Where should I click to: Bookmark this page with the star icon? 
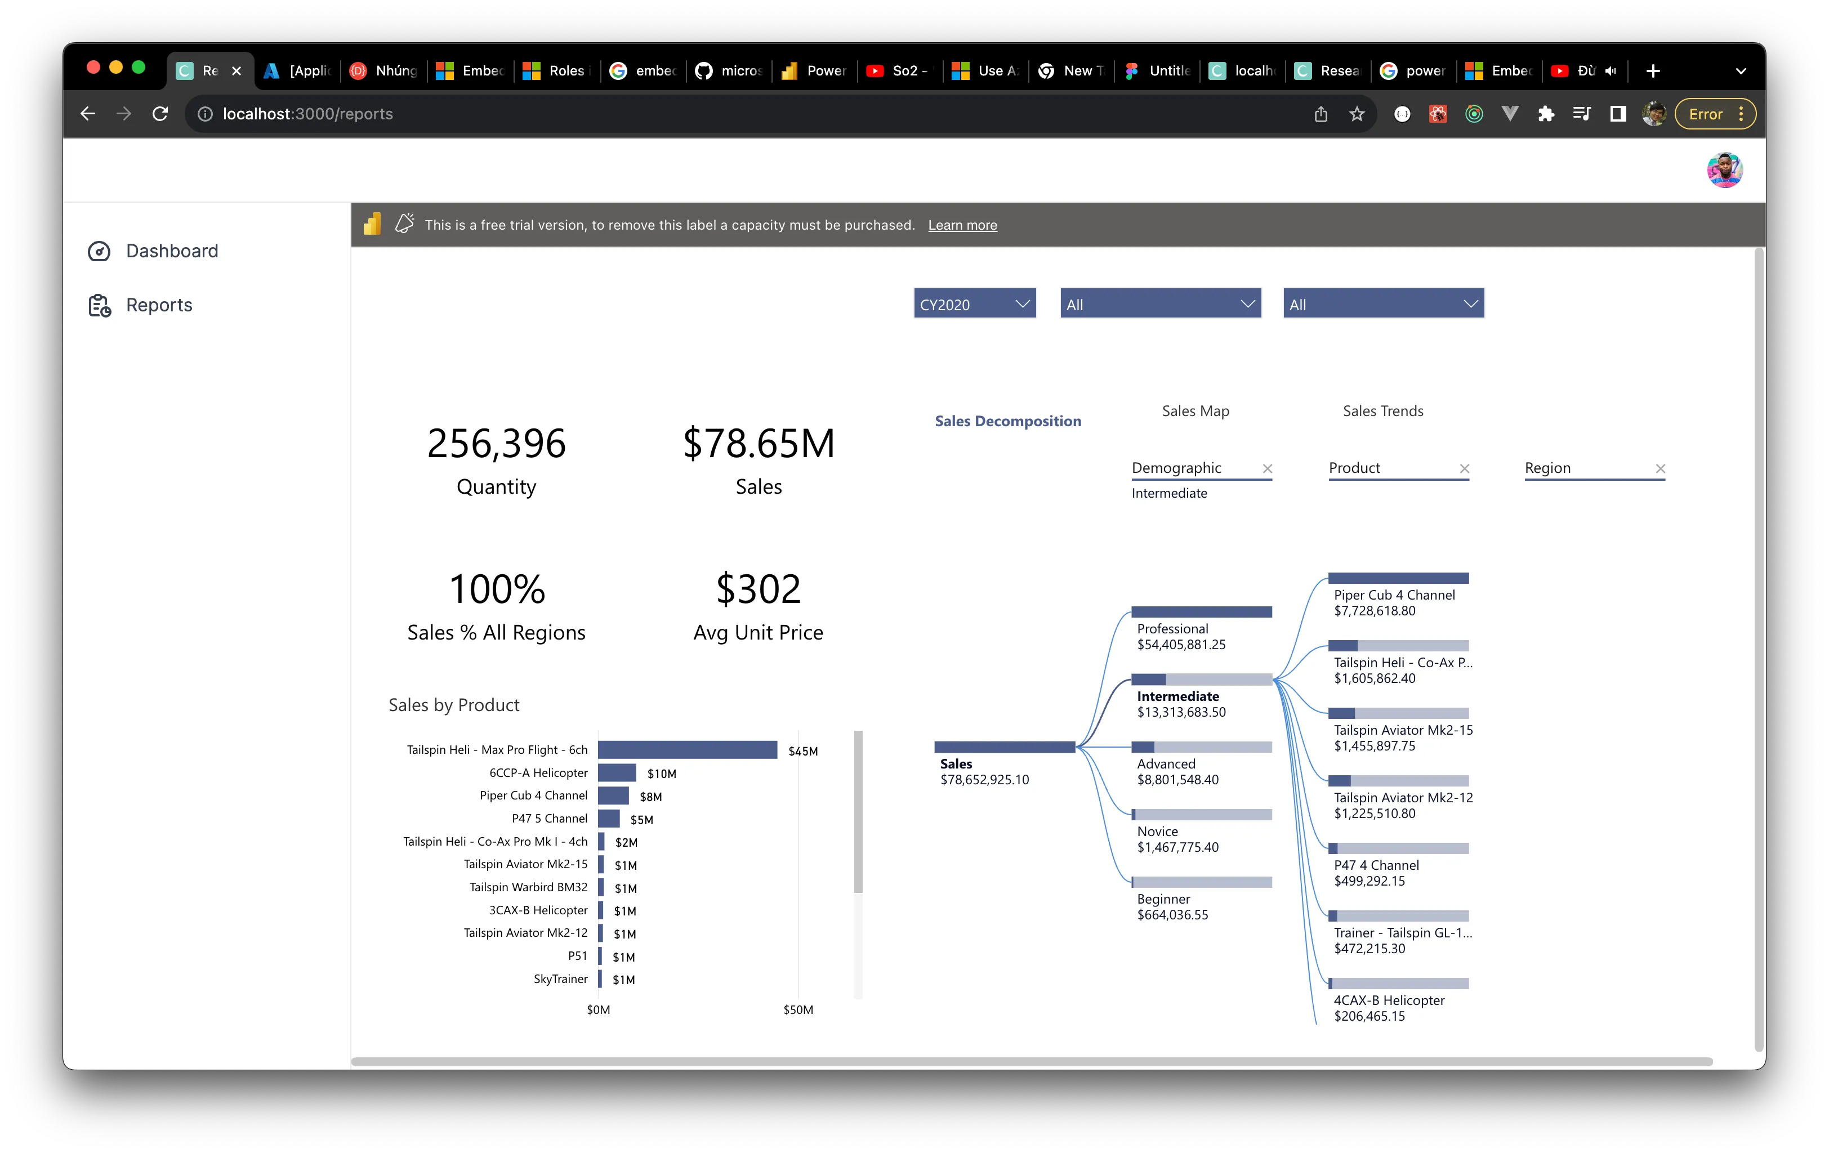pos(1357,114)
